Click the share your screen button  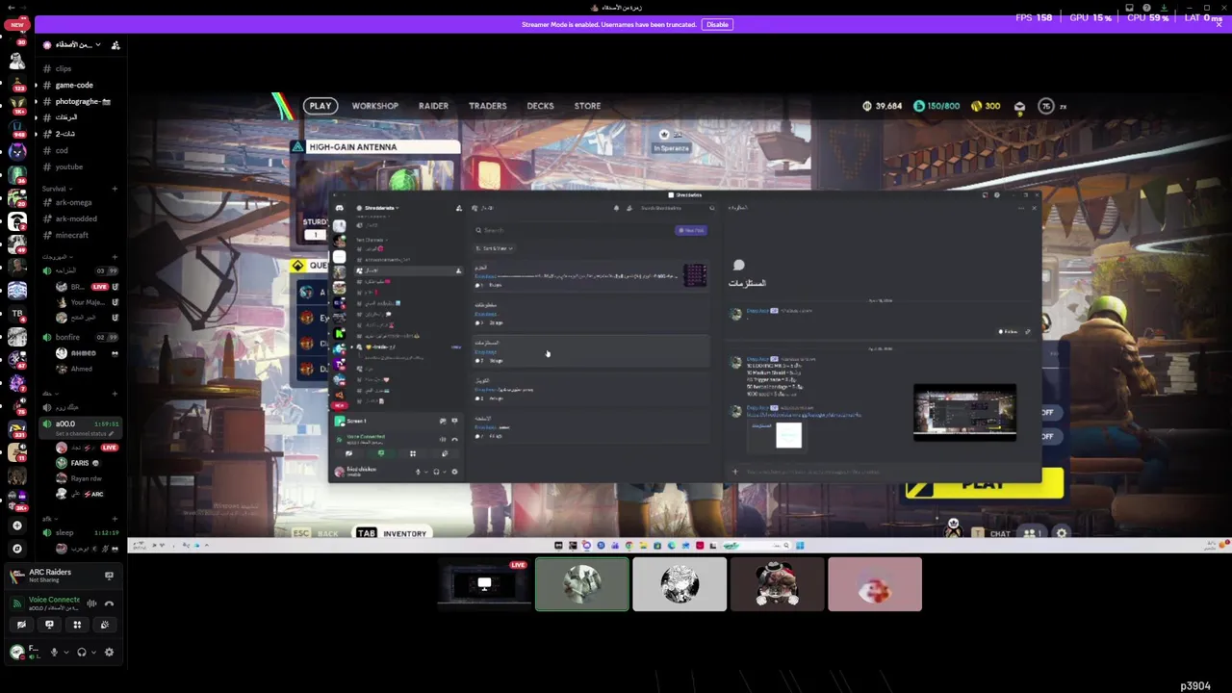(49, 625)
